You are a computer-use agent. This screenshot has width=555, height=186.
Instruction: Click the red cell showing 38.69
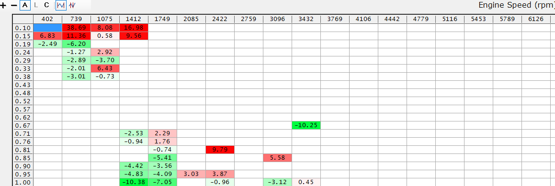77,28
